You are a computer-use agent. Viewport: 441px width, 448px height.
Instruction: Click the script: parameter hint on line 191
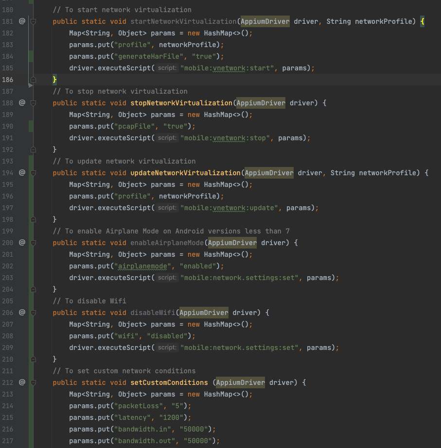(167, 138)
